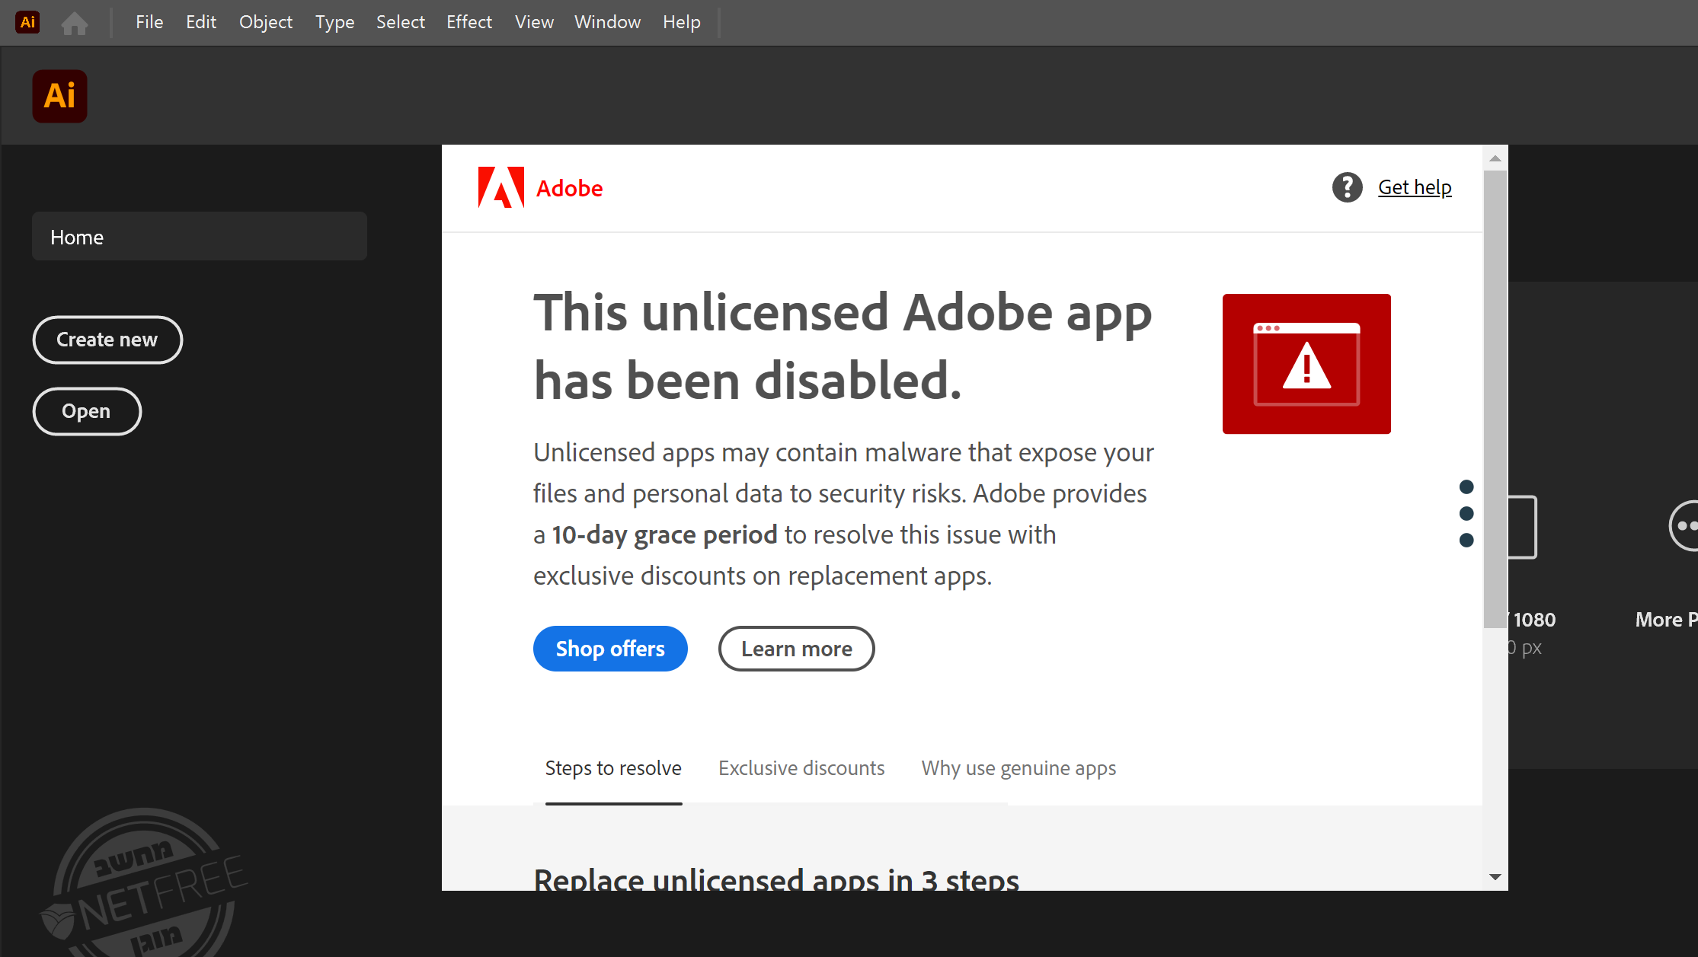Viewport: 1698px width, 957px height.
Task: Open the Type menu
Action: (x=335, y=22)
